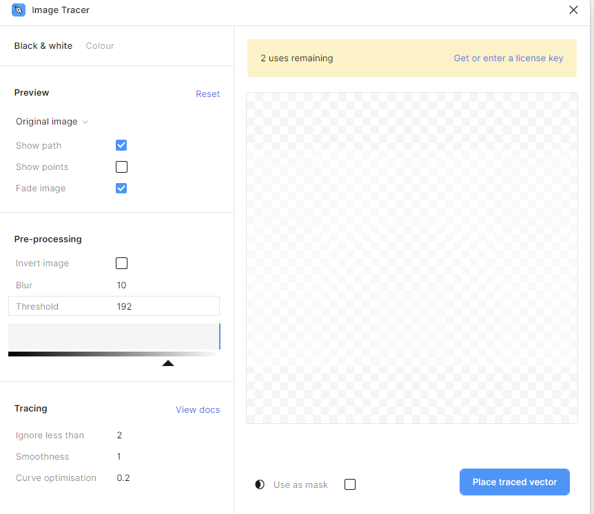This screenshot has width=594, height=514.
Task: Click the 2 uses remaining text
Action: pos(296,58)
